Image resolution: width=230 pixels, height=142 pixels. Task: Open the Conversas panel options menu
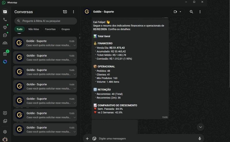74,12
